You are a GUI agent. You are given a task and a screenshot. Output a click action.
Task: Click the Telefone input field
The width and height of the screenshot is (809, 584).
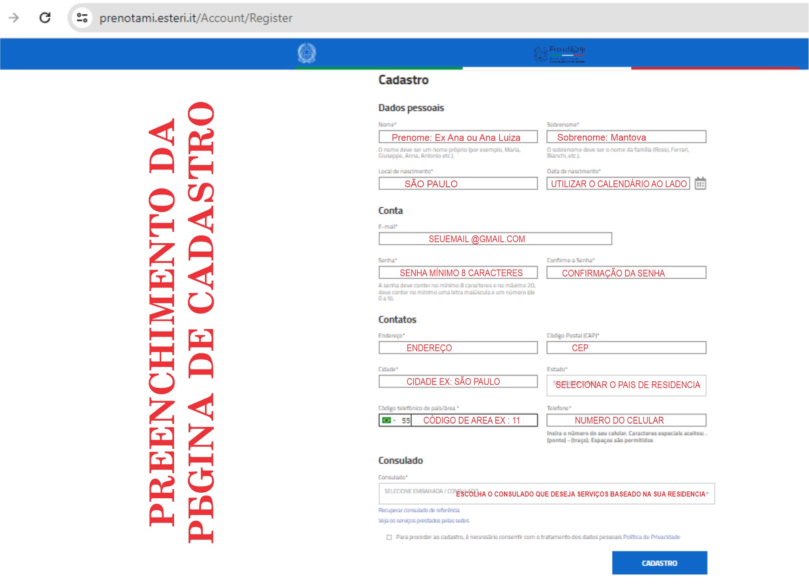coord(626,420)
